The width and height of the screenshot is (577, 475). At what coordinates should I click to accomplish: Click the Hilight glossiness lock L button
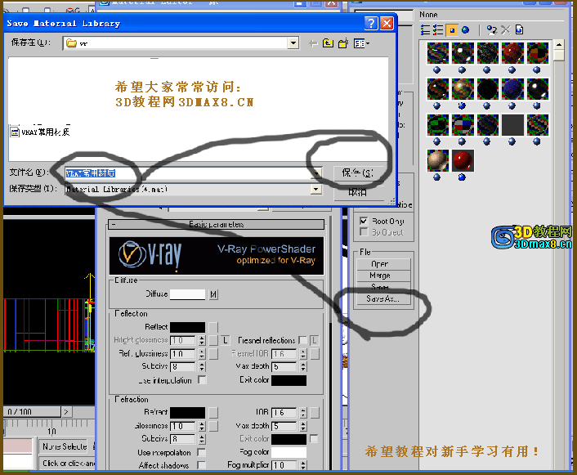click(x=226, y=340)
